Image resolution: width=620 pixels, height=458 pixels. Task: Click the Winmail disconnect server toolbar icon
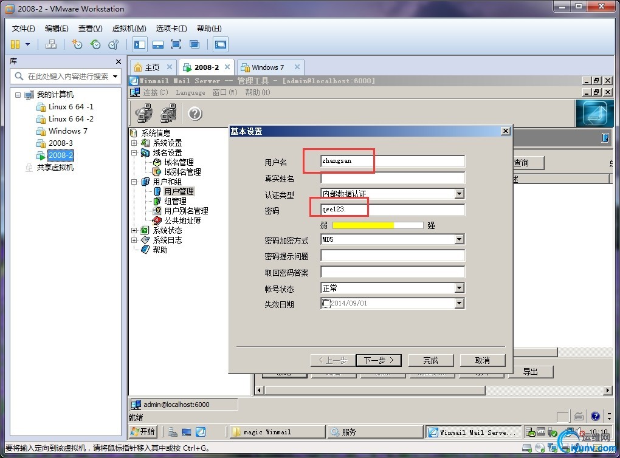tap(169, 113)
